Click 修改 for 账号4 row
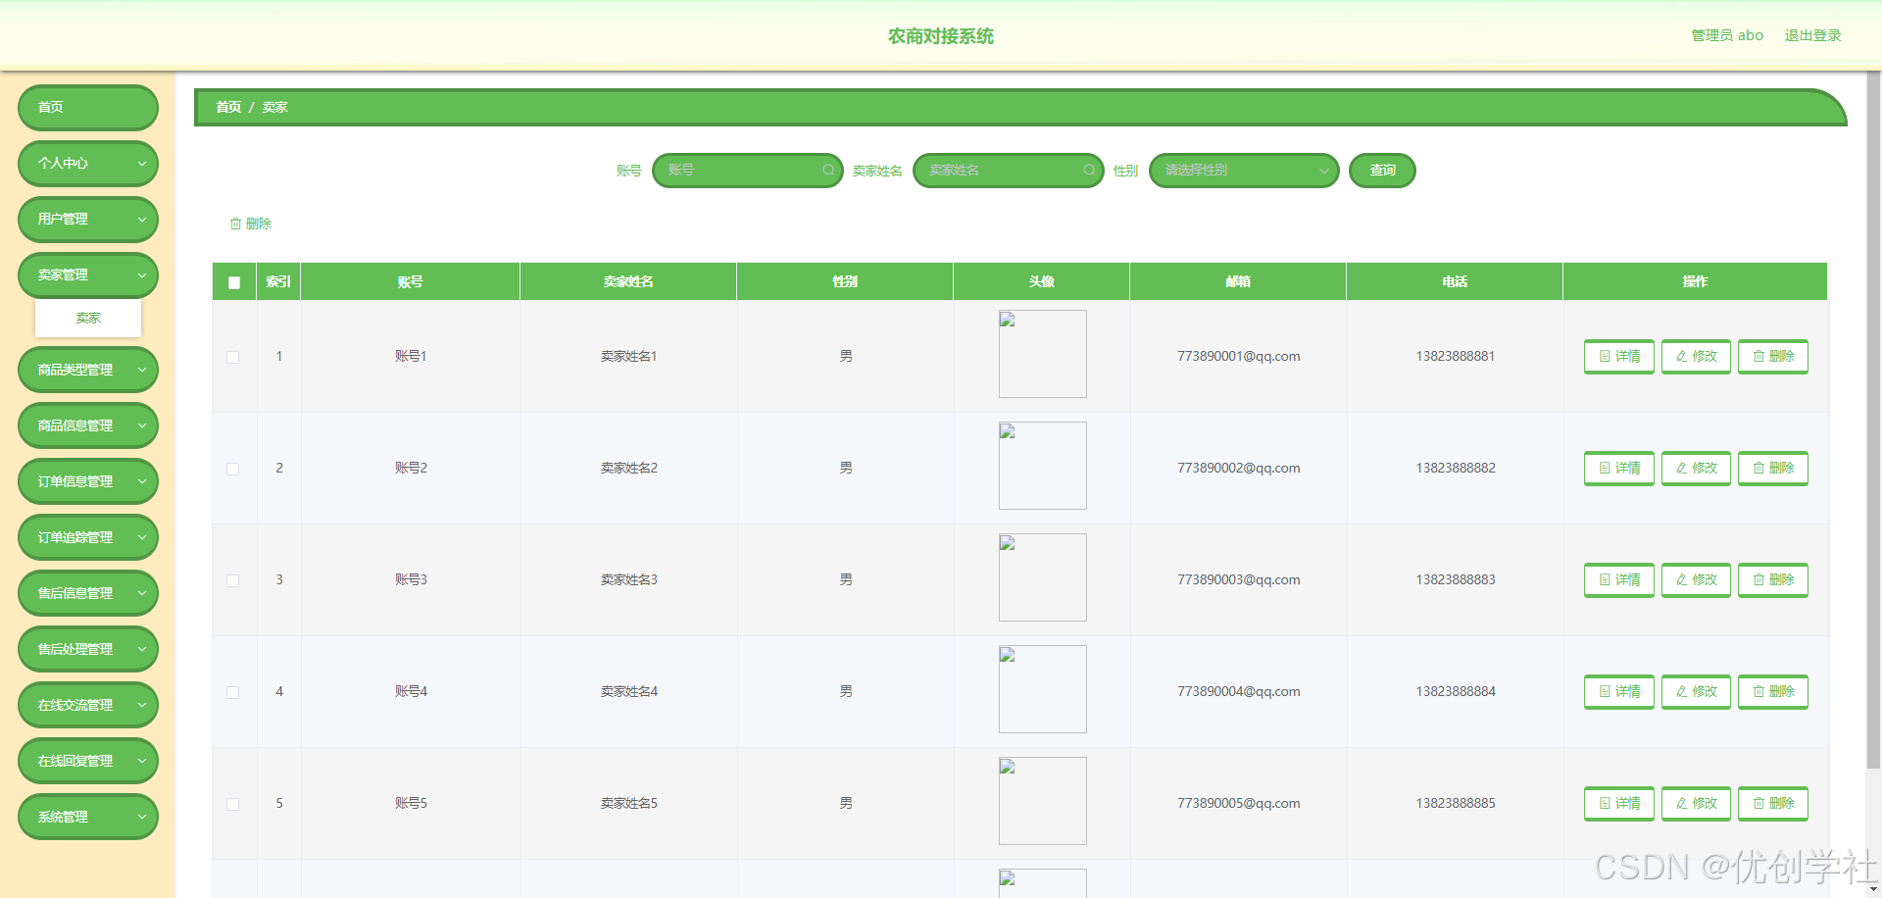The height and width of the screenshot is (898, 1882). [1696, 692]
